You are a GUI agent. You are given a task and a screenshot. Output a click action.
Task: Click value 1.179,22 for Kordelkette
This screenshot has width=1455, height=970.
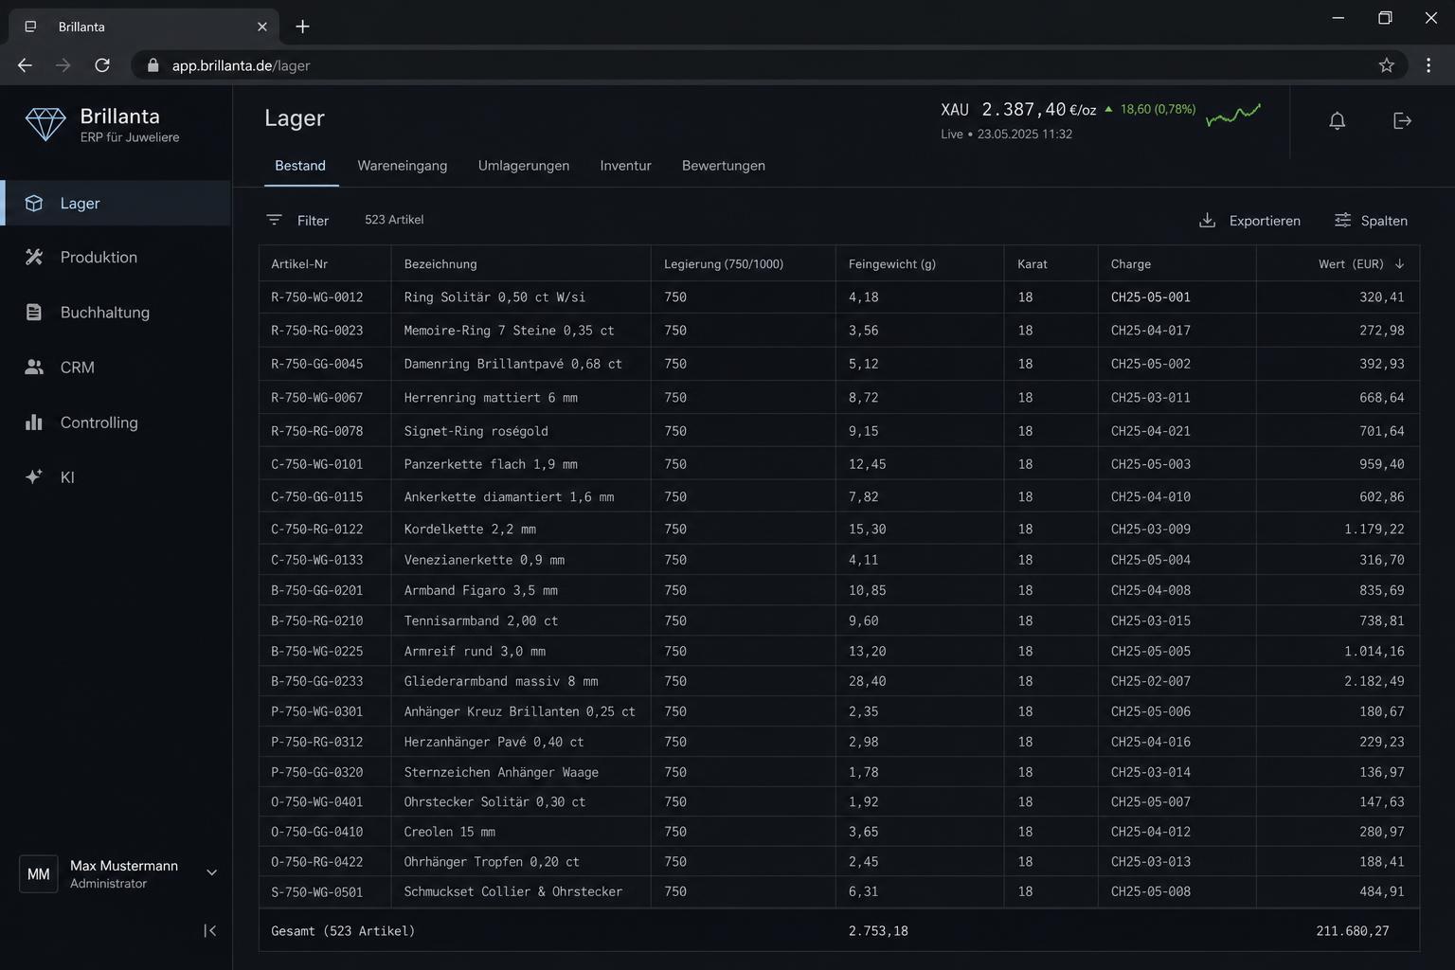[x=1374, y=529]
